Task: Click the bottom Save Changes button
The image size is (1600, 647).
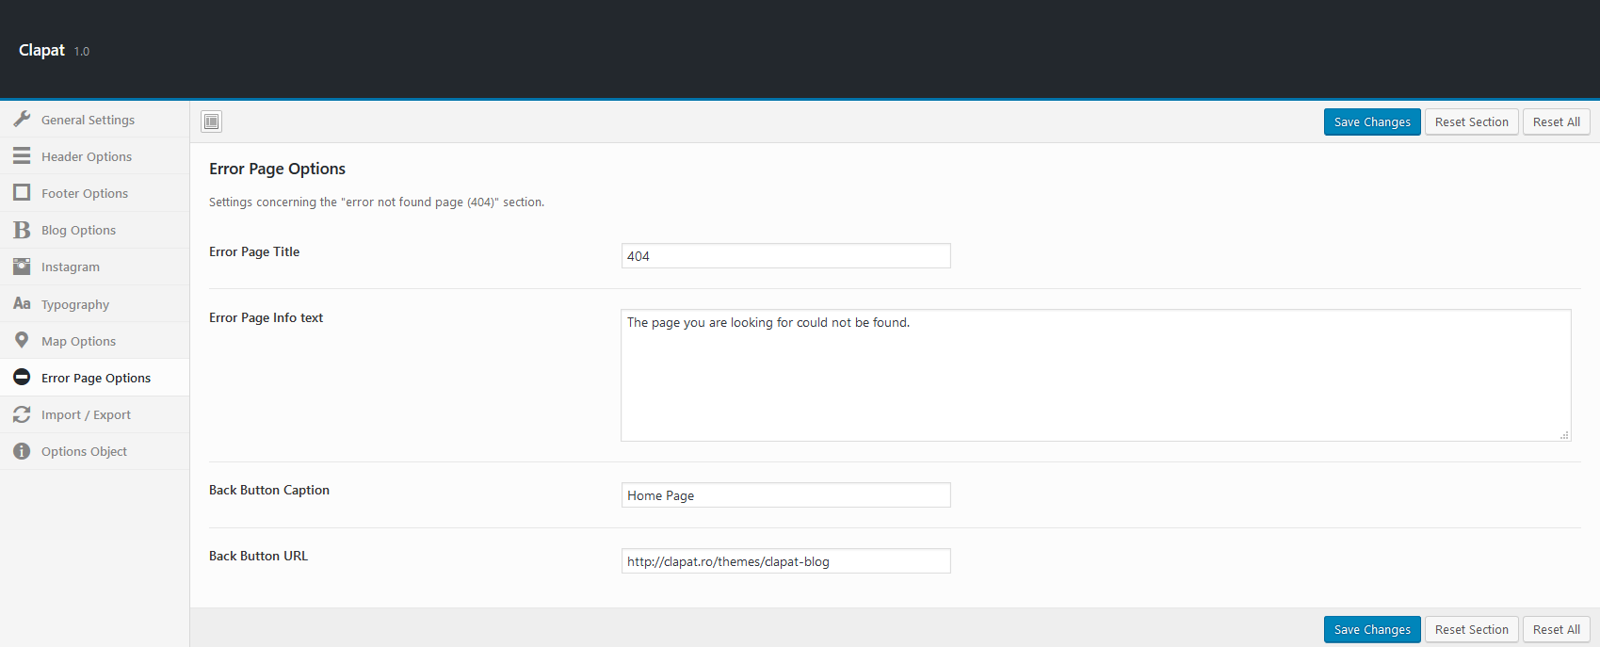Action: (1372, 629)
